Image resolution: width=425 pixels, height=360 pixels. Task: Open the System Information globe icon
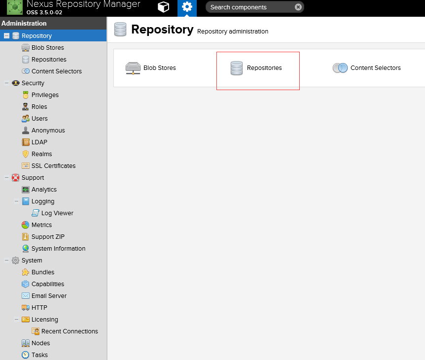[x=26, y=249]
